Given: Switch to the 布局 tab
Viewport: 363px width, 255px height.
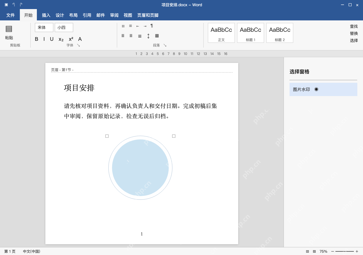Looking at the screenshot, I should [x=73, y=15].
